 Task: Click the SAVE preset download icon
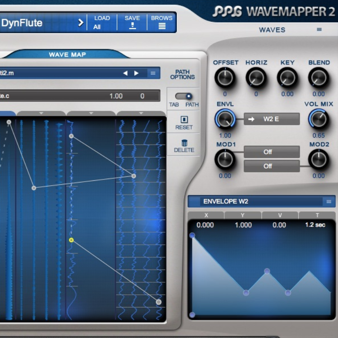coord(132,26)
